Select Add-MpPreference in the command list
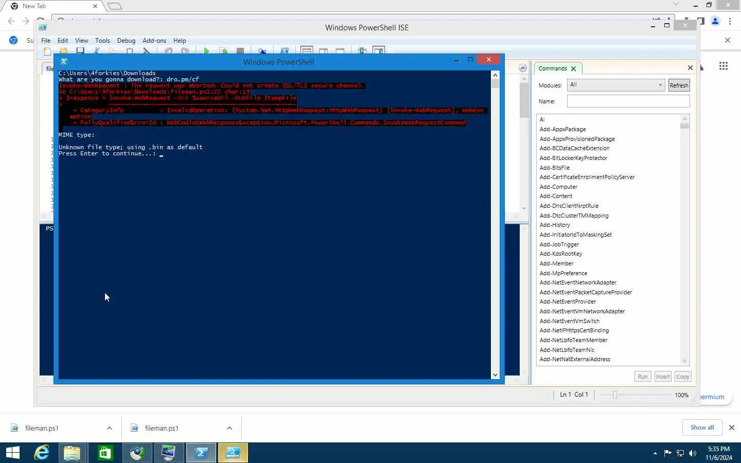This screenshot has height=463, width=741. pyautogui.click(x=563, y=273)
